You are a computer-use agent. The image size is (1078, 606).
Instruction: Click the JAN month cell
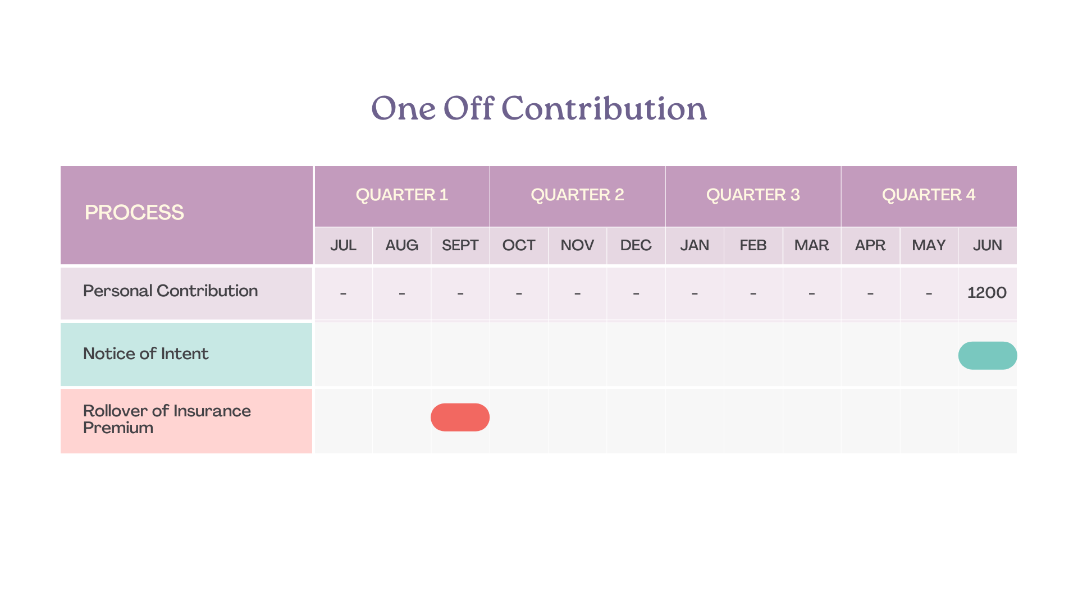tap(695, 246)
